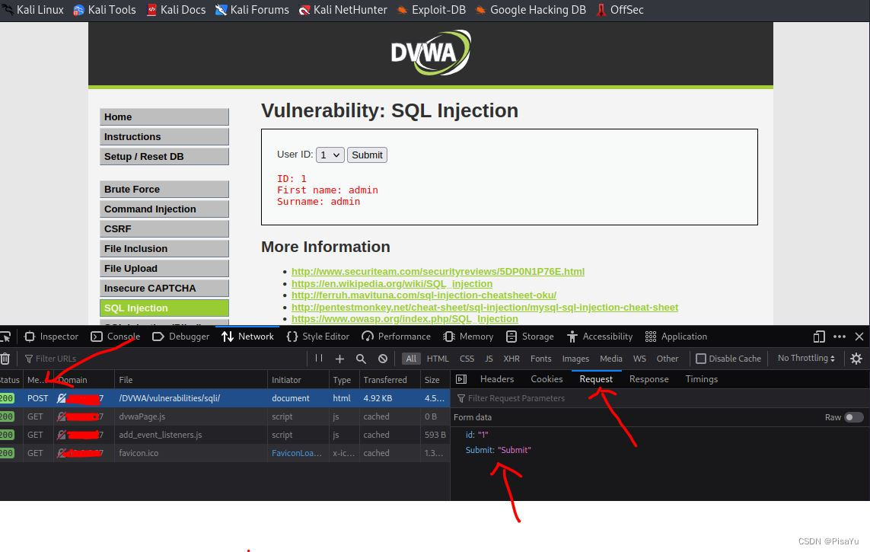
Task: Sort by Transferred column header
Action: point(389,380)
